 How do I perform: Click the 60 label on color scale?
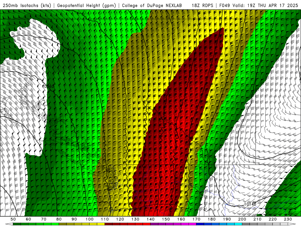(28, 219)
